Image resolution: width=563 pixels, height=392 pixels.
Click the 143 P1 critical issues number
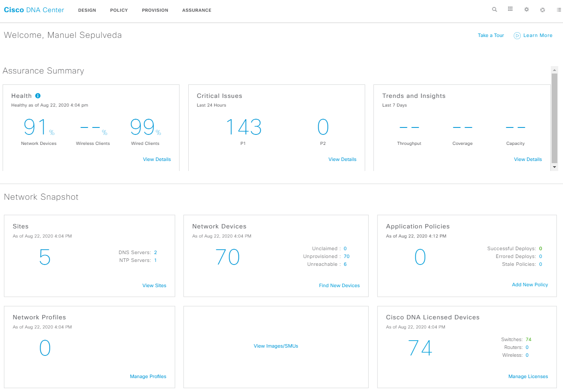pos(244,127)
